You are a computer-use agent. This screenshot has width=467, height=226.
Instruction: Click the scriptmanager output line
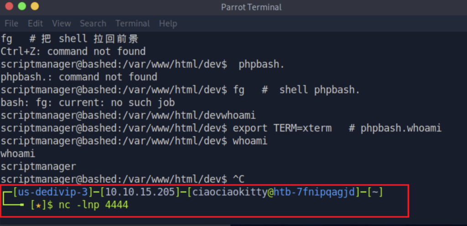coord(38,166)
